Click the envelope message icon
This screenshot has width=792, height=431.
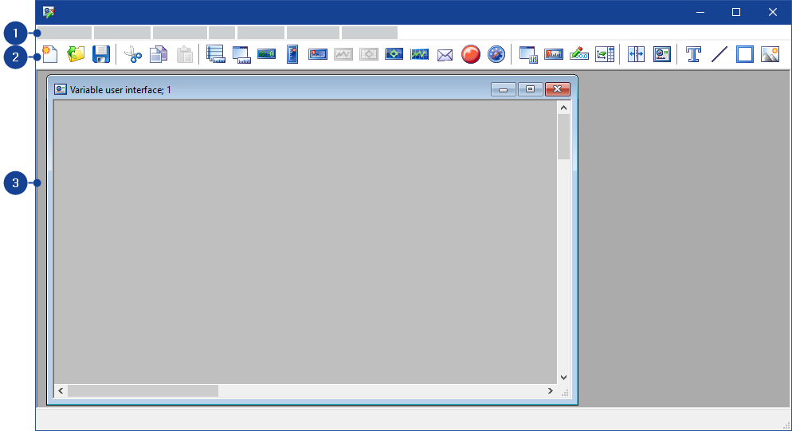pos(445,54)
